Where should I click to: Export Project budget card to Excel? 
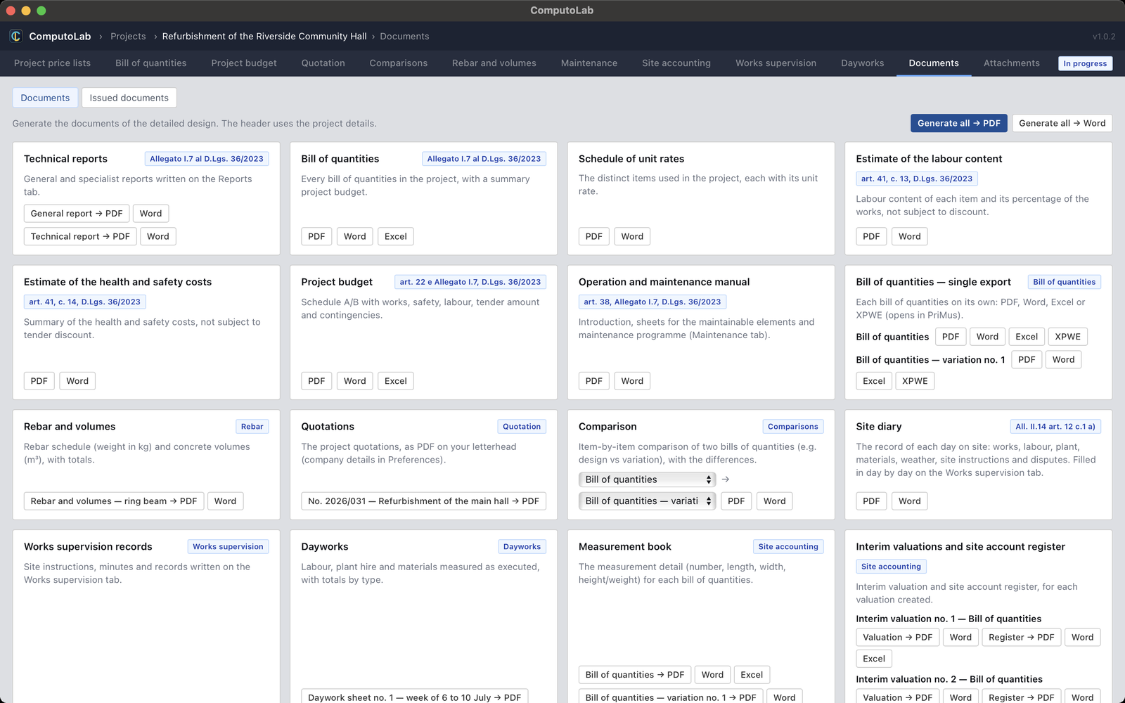(x=396, y=381)
